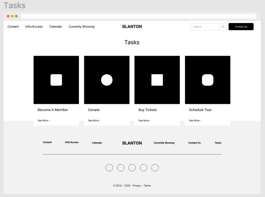Click See More under Become A Member
Image resolution: width=265 pixels, height=197 pixels.
[44, 121]
